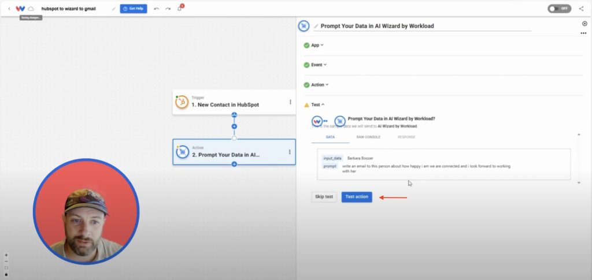
Task: Click the Event section green check icon
Action: pyautogui.click(x=306, y=65)
